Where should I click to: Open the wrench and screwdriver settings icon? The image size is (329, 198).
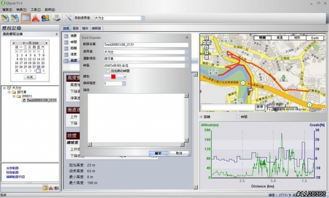tap(68, 18)
